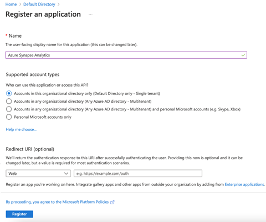Click the Redirect URI input field

coord(138,173)
